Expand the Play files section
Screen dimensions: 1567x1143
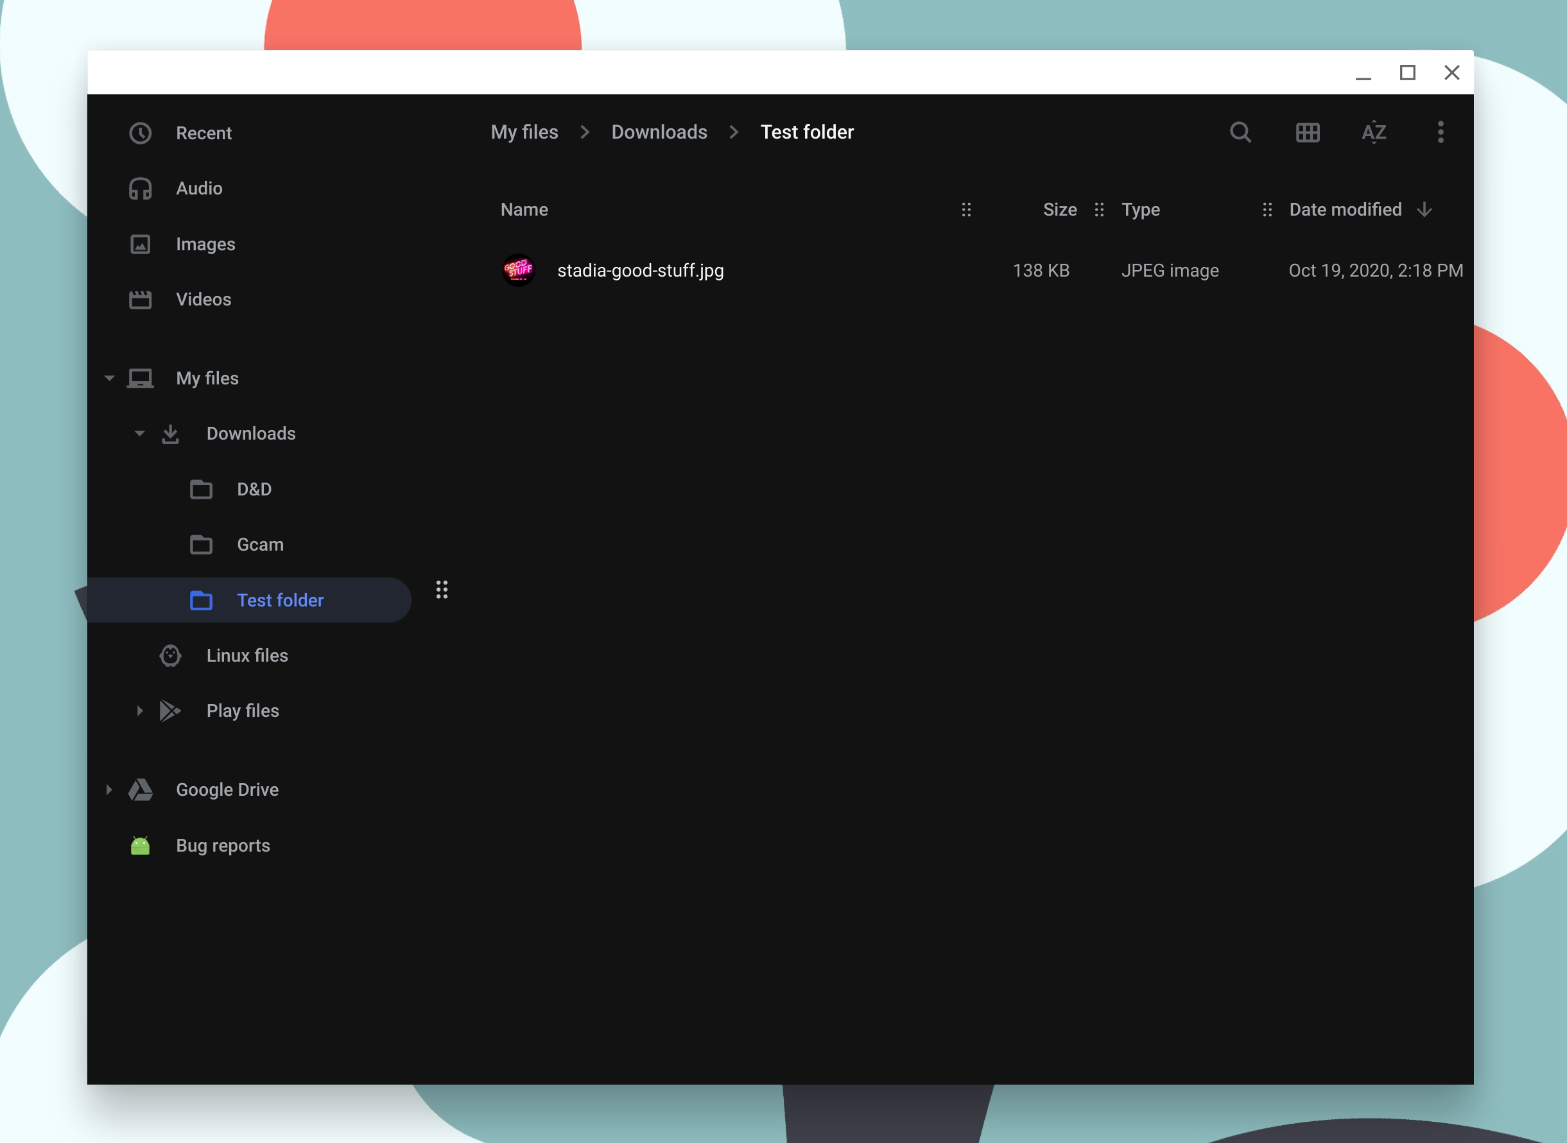click(x=139, y=710)
